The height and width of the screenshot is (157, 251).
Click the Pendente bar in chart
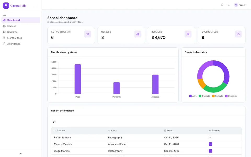click(117, 88)
